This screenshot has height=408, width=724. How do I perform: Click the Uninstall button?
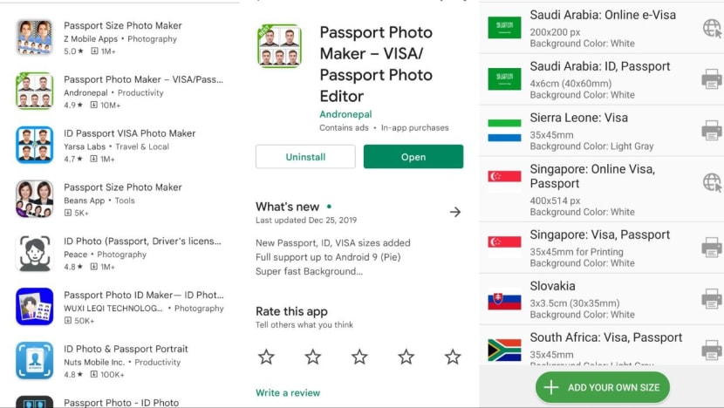click(305, 157)
